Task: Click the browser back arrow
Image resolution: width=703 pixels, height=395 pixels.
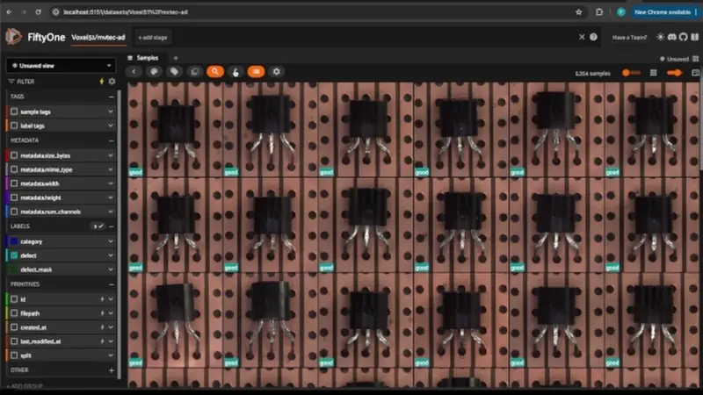Action: 9,12
